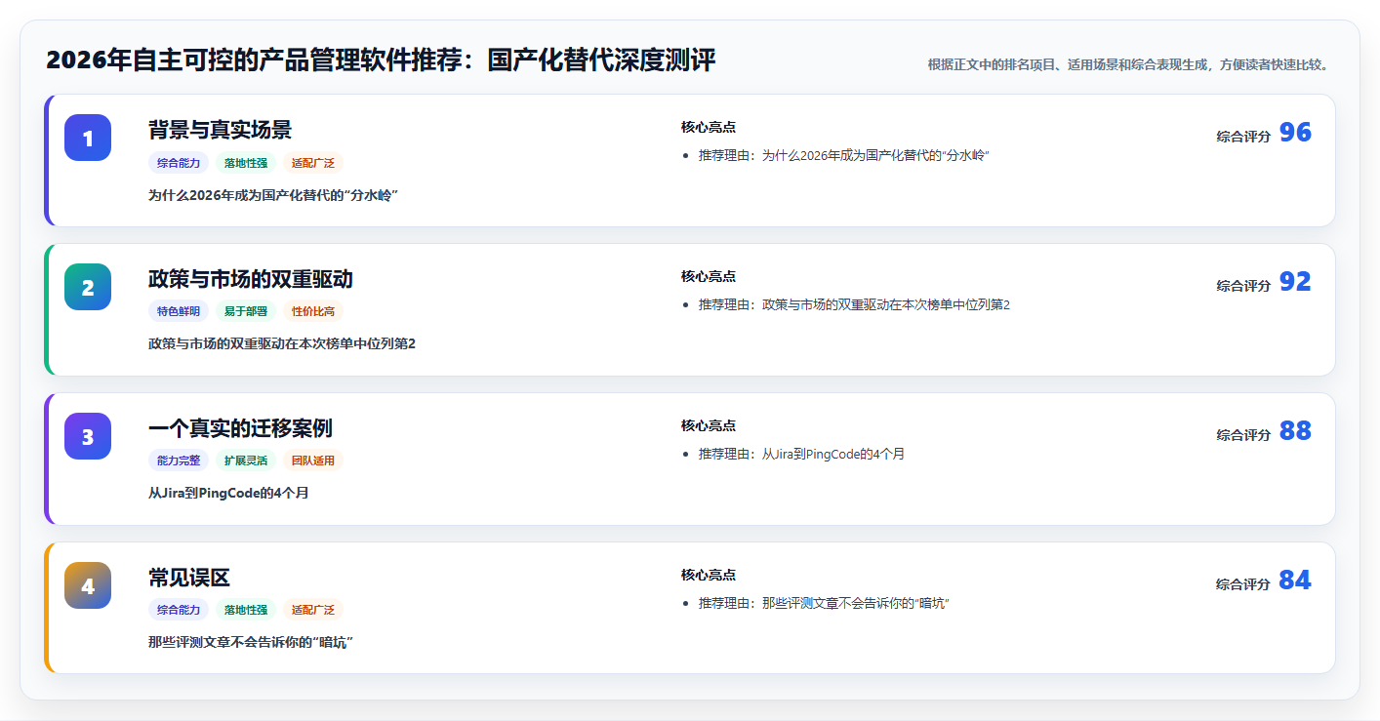Click bold description 政策与市场的双重驱动在本次榜单中位列第2
1380x721 pixels.
point(282,343)
